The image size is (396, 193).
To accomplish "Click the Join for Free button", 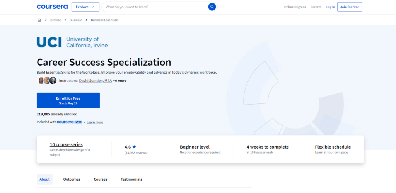I will 350,7.
